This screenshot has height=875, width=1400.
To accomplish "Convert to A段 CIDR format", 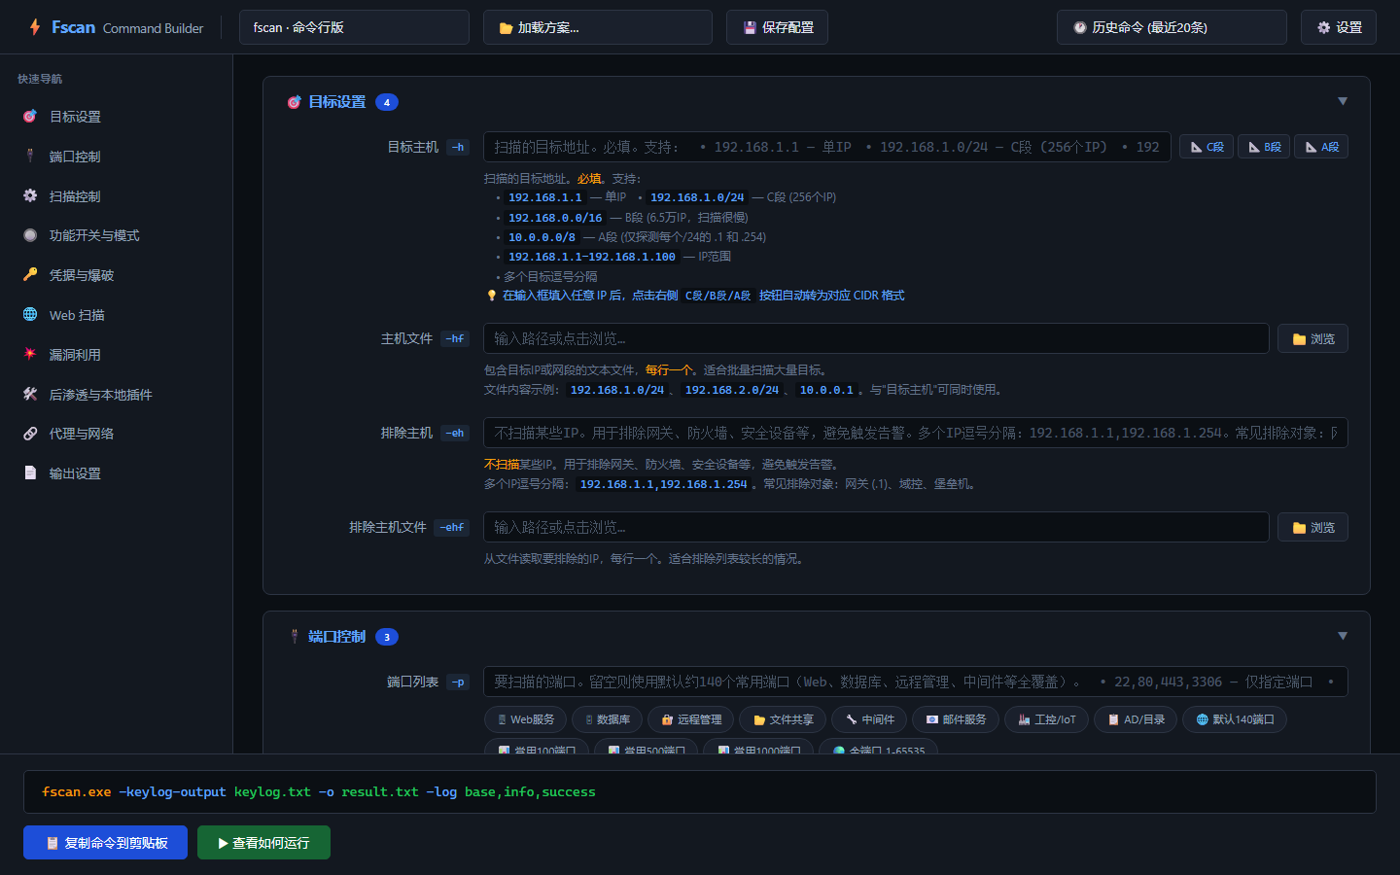I will [x=1321, y=147].
